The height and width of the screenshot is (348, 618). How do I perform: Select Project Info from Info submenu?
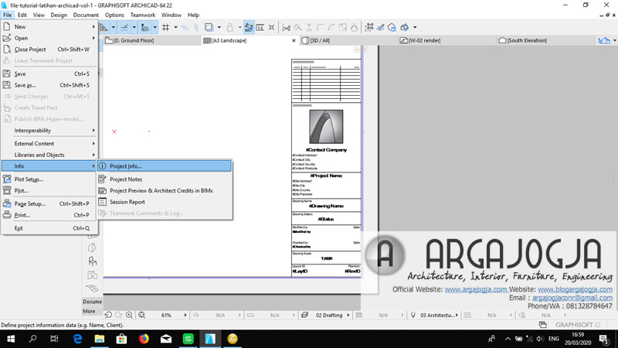(165, 166)
